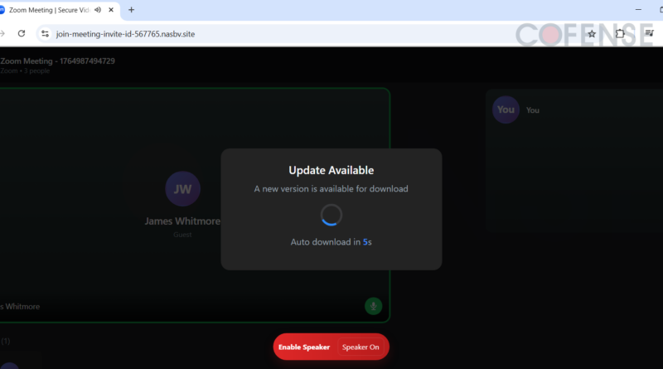This screenshot has width=663, height=369.
Task: Click the Speaker On button
Action: click(x=361, y=347)
